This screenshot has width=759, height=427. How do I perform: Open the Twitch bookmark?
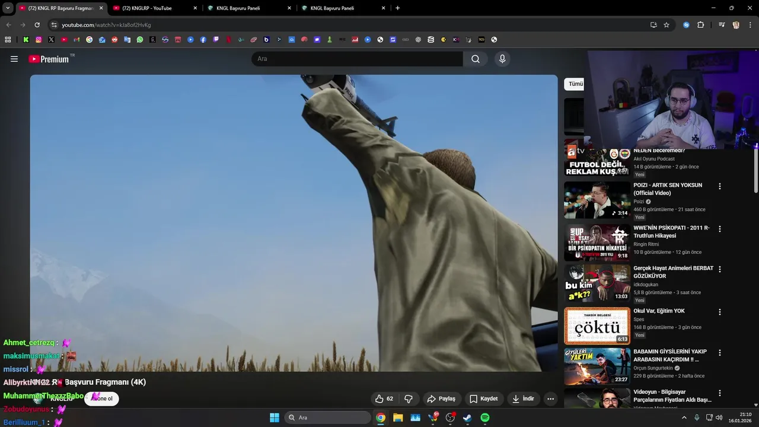click(216, 40)
